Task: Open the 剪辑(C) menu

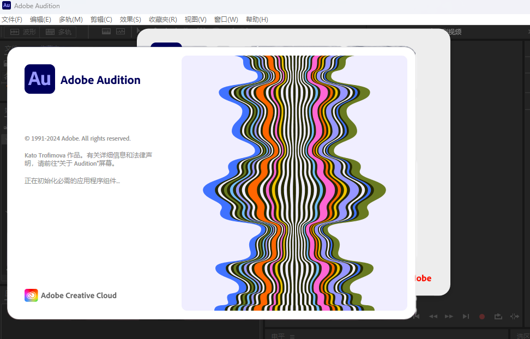Action: 101,19
